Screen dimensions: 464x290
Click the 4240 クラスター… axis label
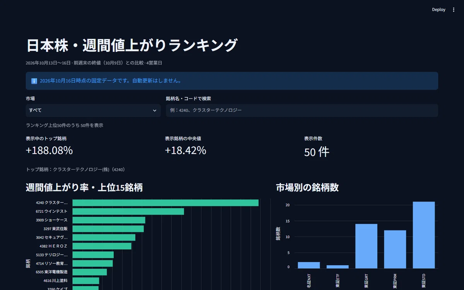pyautogui.click(x=51, y=203)
